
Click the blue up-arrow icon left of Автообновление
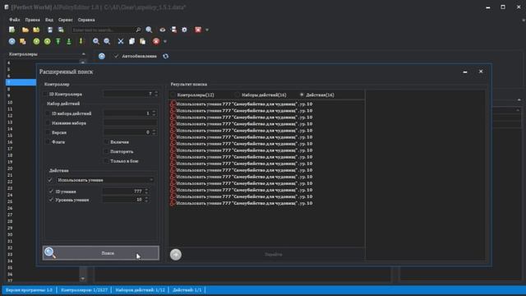click(102, 56)
